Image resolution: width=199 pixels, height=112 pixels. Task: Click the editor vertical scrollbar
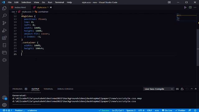(198, 48)
